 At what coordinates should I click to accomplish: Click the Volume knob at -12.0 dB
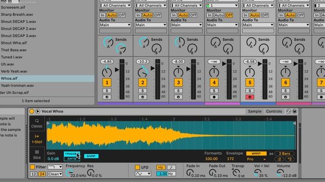pos(280,173)
